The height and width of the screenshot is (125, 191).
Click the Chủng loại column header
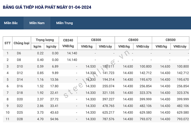coord(22,43)
